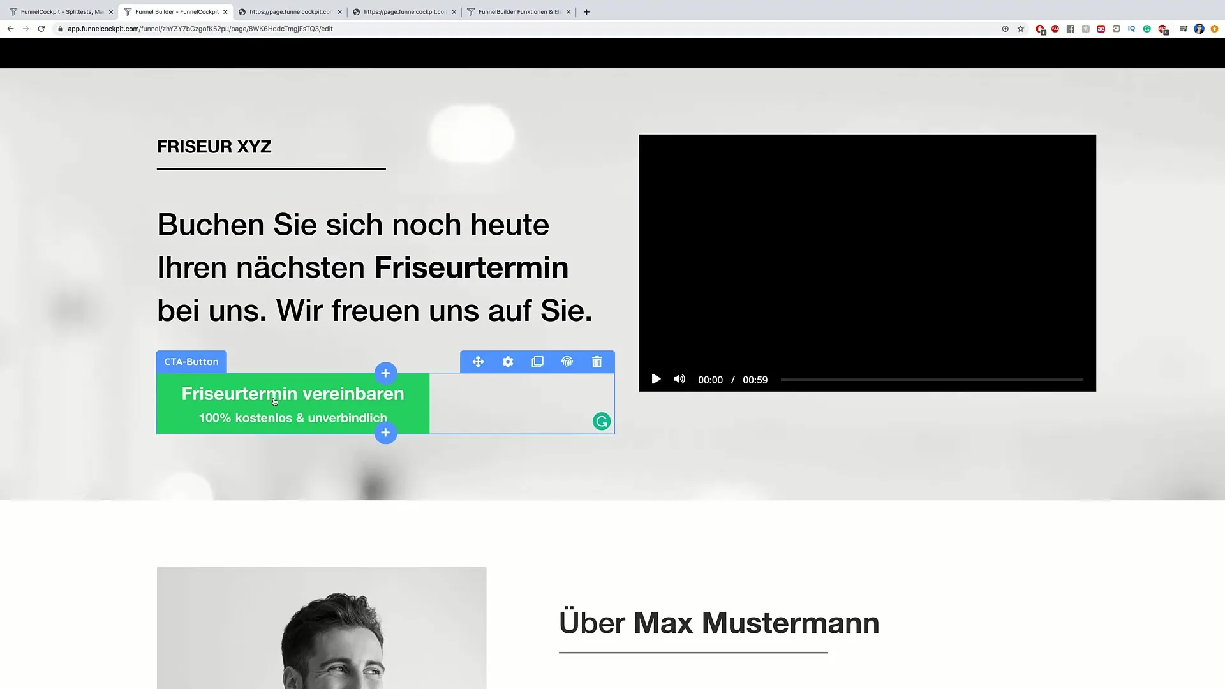The height and width of the screenshot is (689, 1225).
Task: Select the CTA-Button label tag
Action: click(x=191, y=362)
